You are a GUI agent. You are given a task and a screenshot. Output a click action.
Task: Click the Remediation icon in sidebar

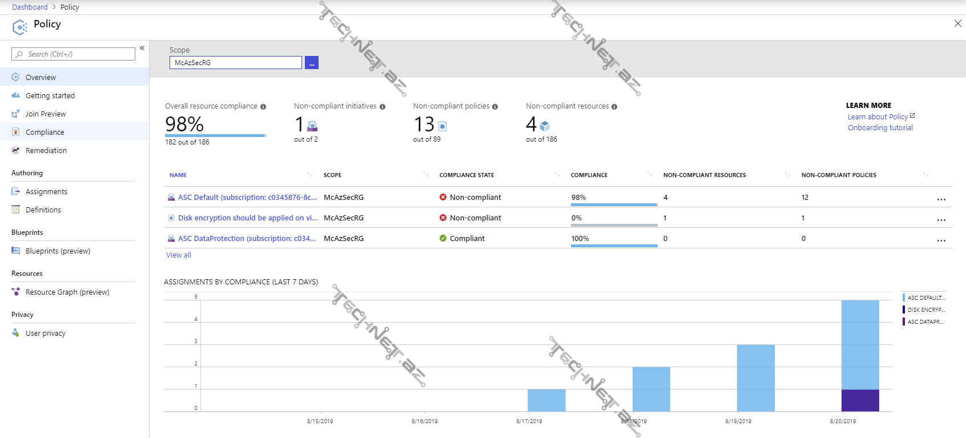16,150
